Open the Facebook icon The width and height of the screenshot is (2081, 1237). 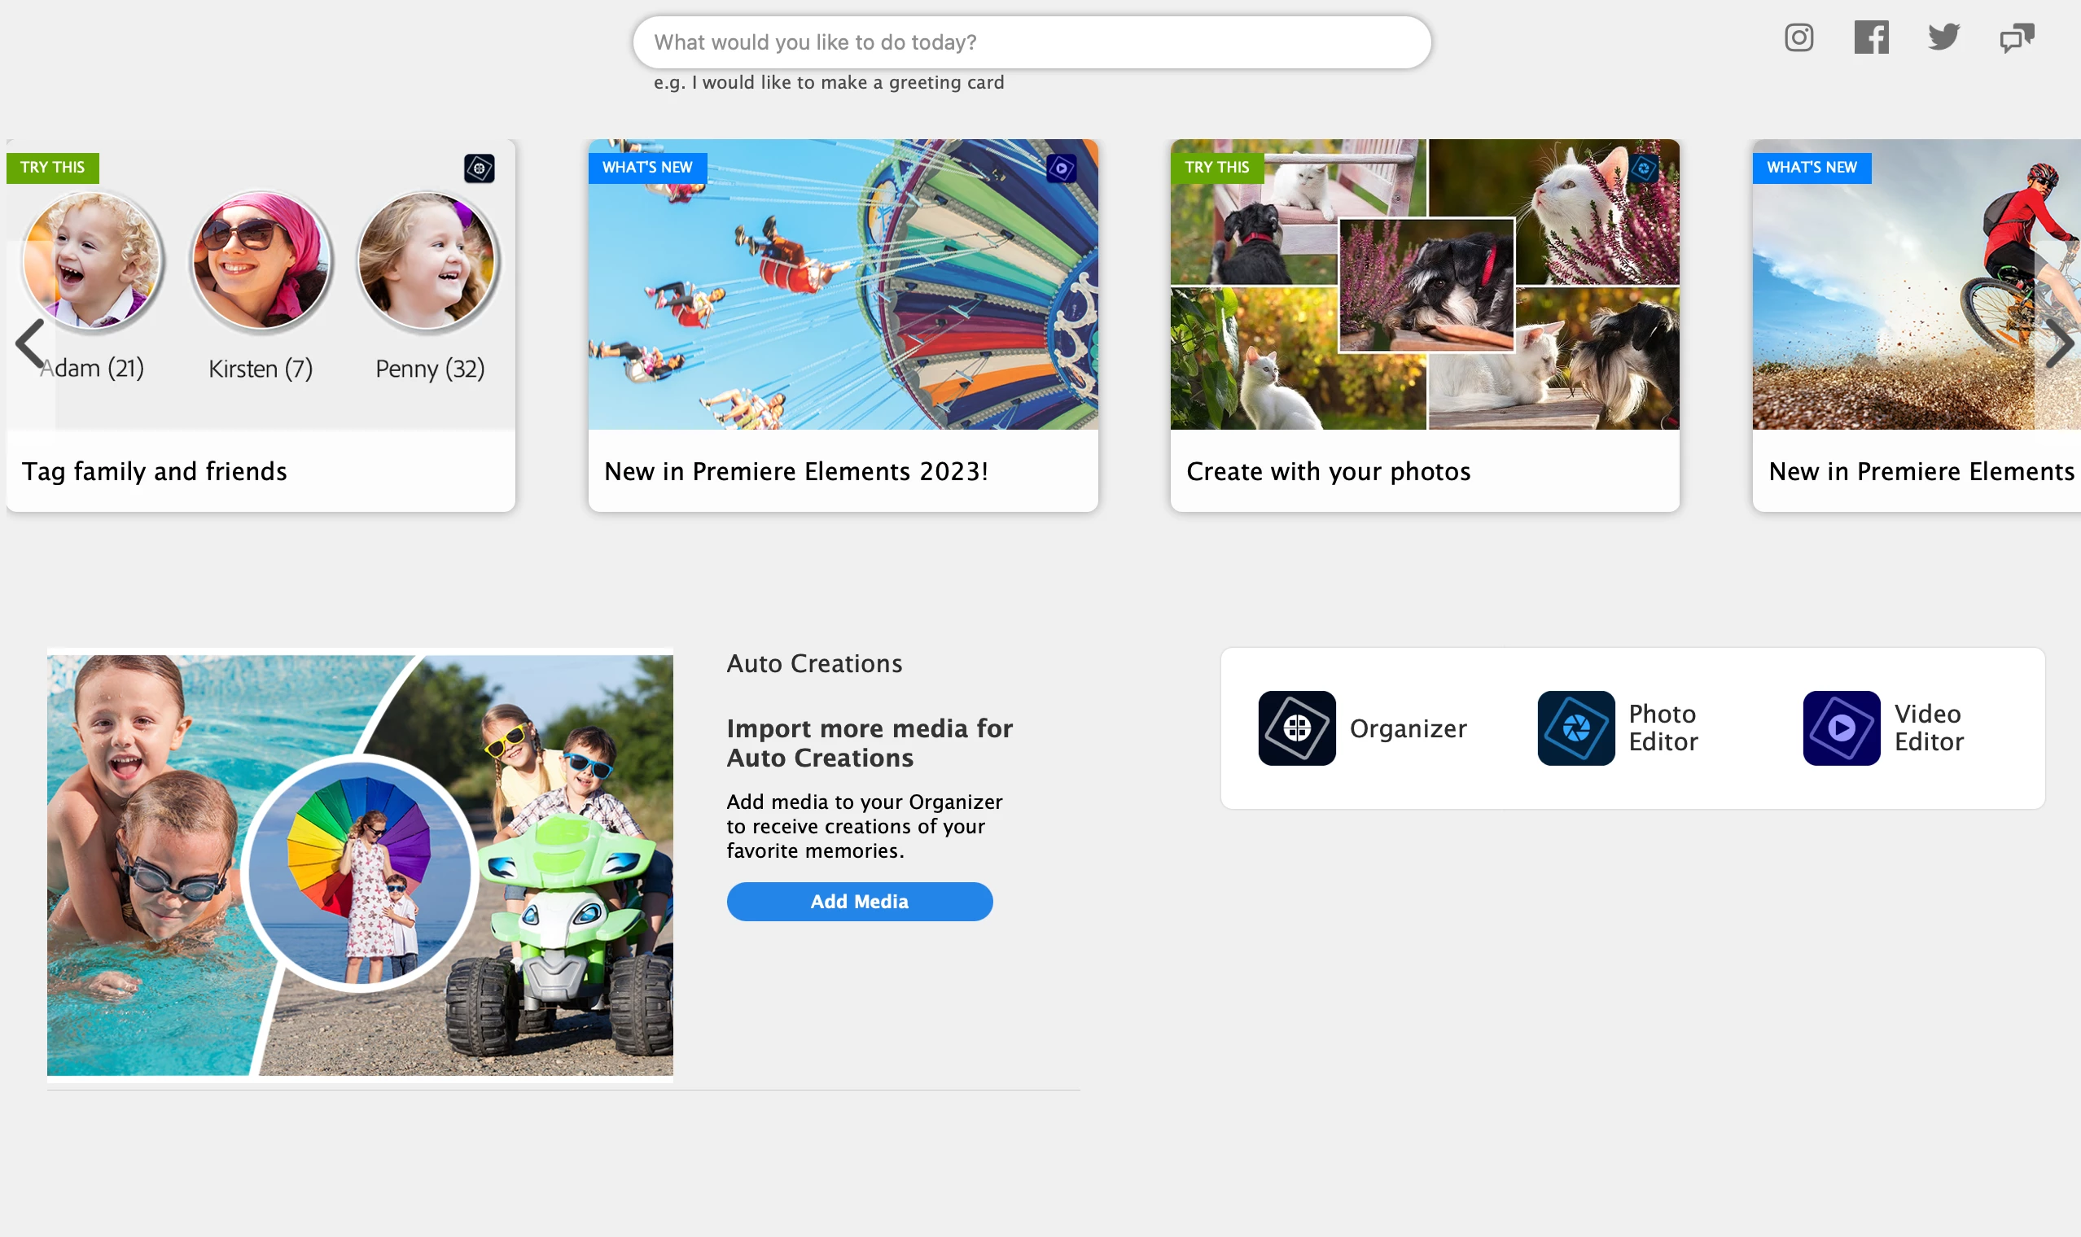(1871, 37)
